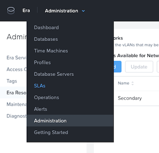Screen dimensions: 159x153
Task: Open Getting Started menu entry
Action: tap(51, 132)
